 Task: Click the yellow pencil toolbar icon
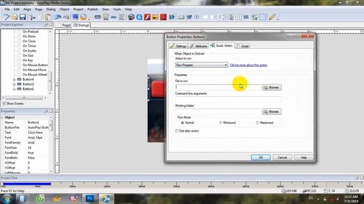272,17
